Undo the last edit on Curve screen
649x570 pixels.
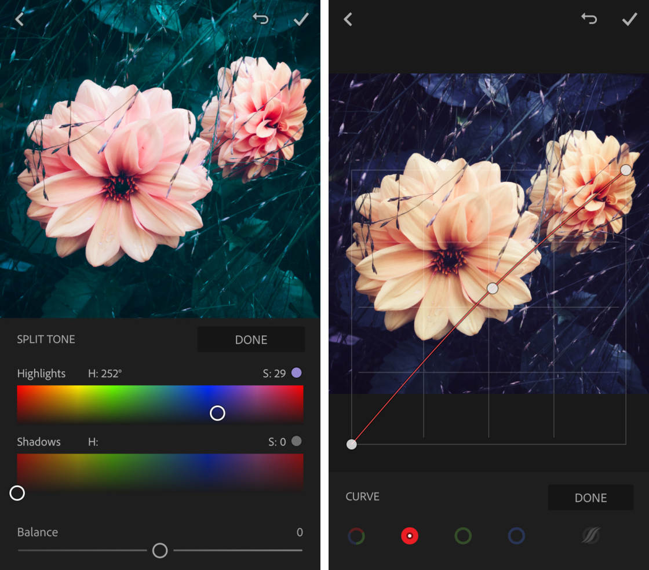pos(589,19)
